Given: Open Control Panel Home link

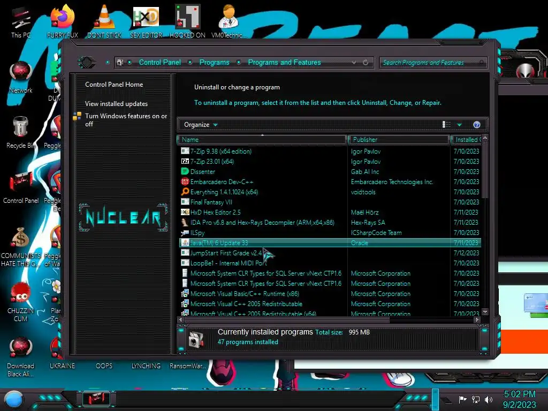Looking at the screenshot, I should tap(114, 85).
